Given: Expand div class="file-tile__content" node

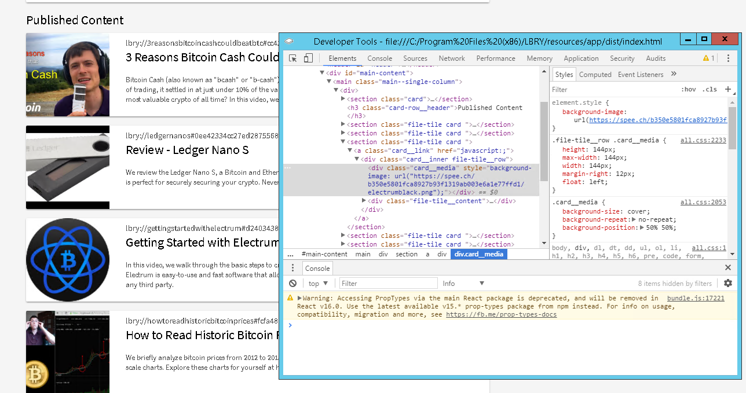Looking at the screenshot, I should 364,201.
